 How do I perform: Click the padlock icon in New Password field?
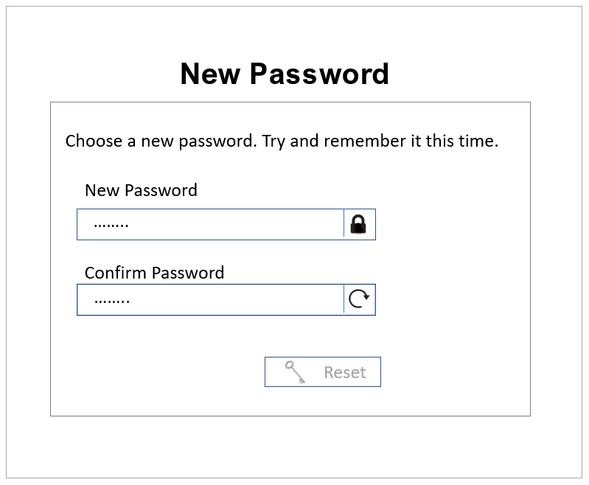(x=358, y=224)
